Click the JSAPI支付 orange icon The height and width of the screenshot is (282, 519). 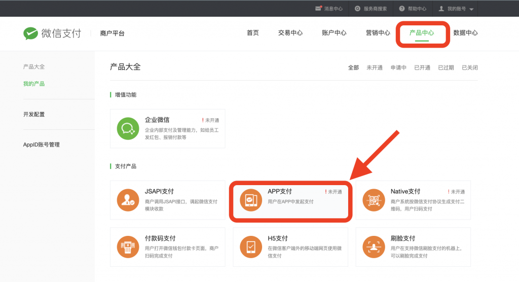[x=127, y=200]
